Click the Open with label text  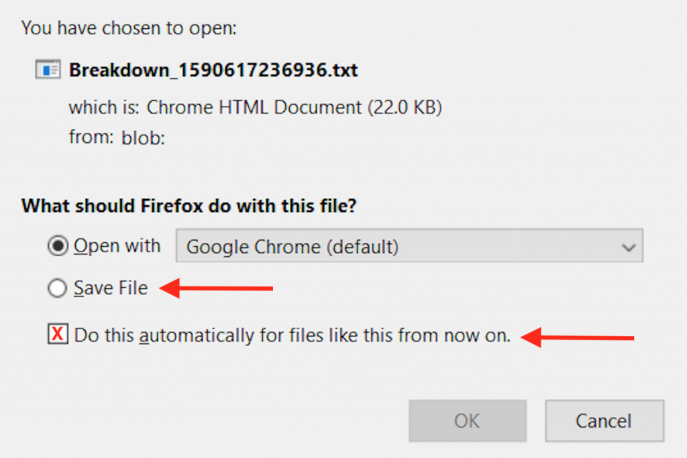click(117, 245)
